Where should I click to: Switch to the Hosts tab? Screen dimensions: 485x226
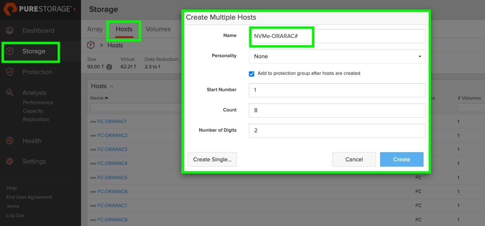coord(124,29)
